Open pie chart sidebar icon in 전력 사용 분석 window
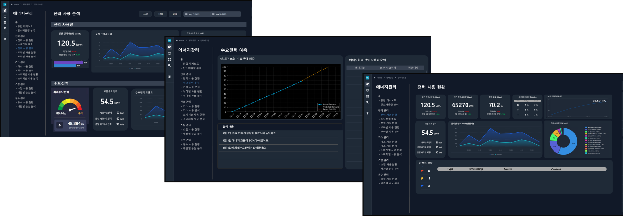This screenshot has width=623, height=216. (x=5, y=11)
